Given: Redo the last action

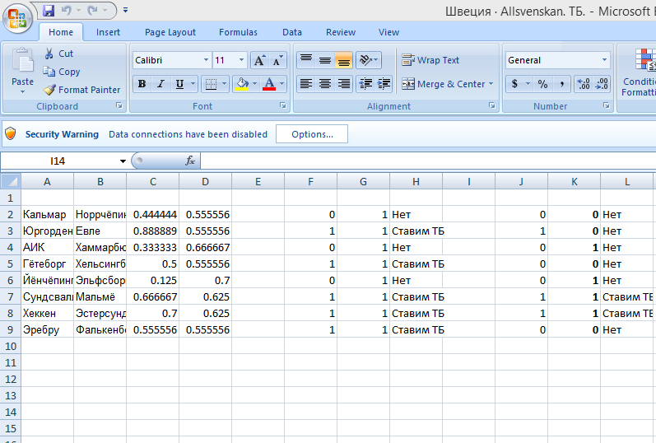Looking at the screenshot, I should (92, 11).
